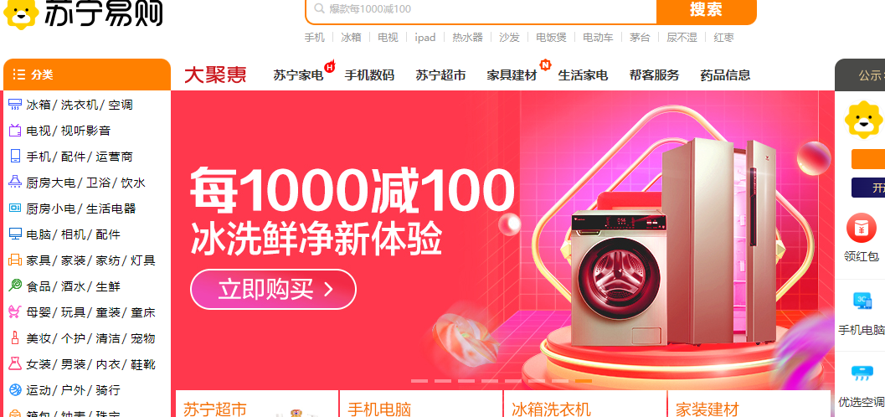Click the 手机电脑 3C icon on right panel
885x417 pixels.
coord(862,301)
